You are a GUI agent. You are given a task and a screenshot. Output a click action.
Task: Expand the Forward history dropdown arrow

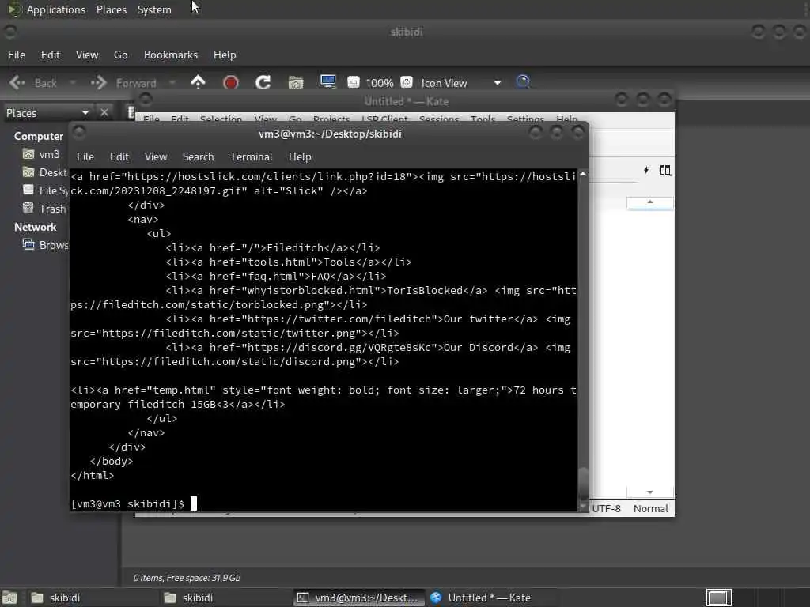click(172, 82)
